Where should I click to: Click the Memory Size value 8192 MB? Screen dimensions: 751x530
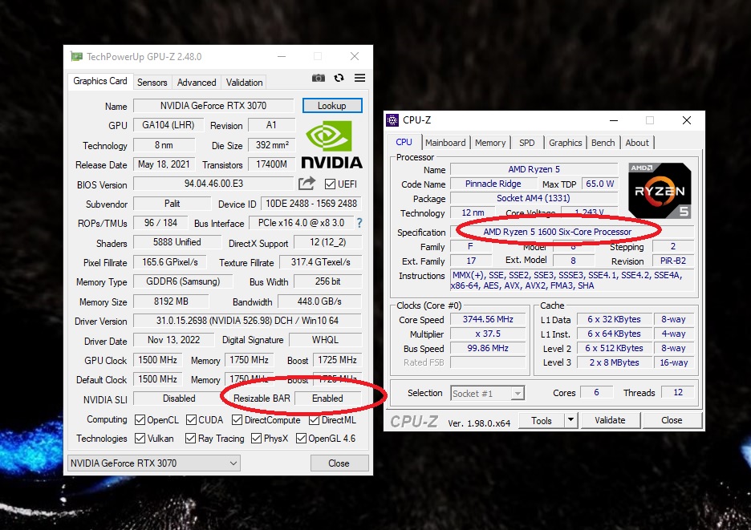(171, 301)
